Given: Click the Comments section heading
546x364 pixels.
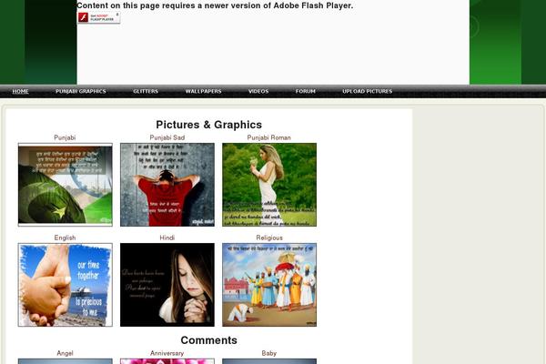Looking at the screenshot, I should 209,340.
